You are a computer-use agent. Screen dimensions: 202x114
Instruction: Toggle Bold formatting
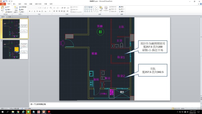coord(30,11)
